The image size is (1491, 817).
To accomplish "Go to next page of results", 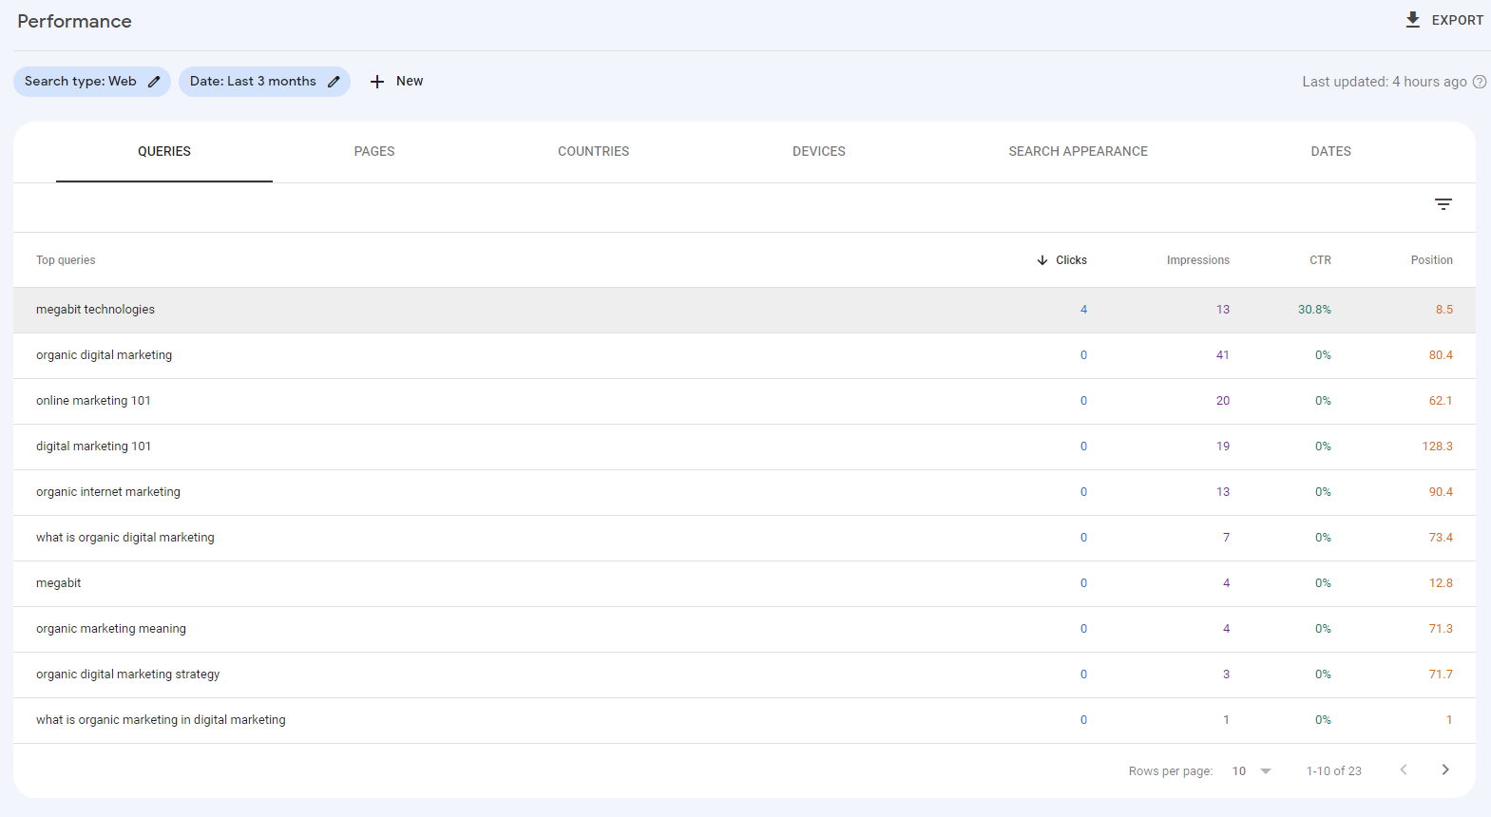I will pyautogui.click(x=1444, y=770).
